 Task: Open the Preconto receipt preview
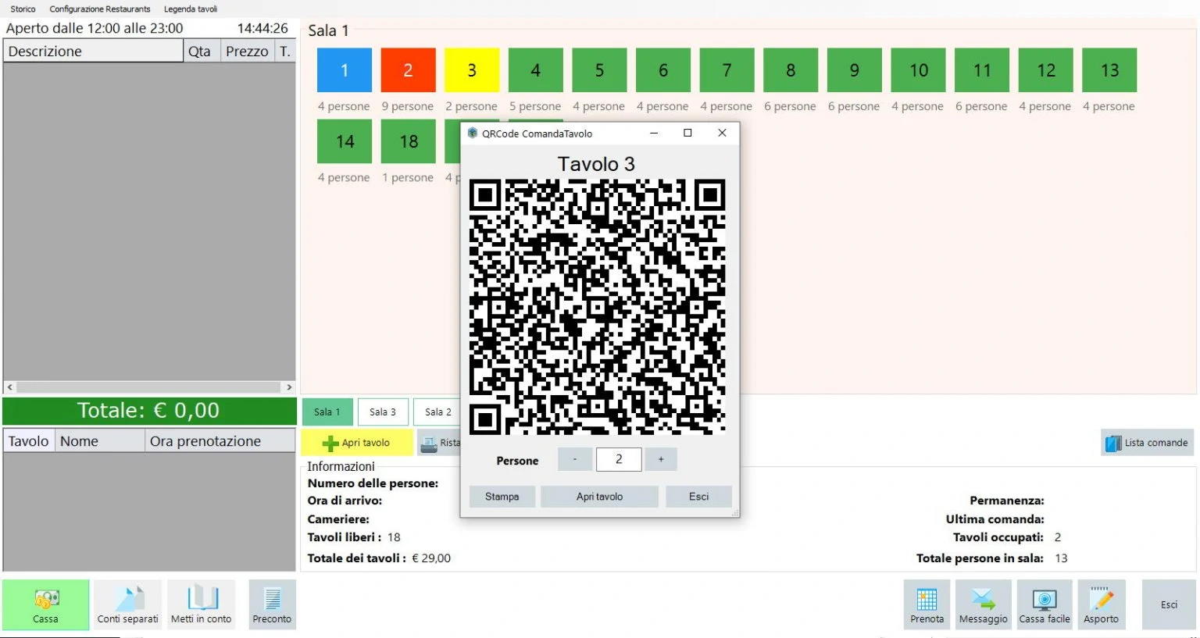pos(272,604)
